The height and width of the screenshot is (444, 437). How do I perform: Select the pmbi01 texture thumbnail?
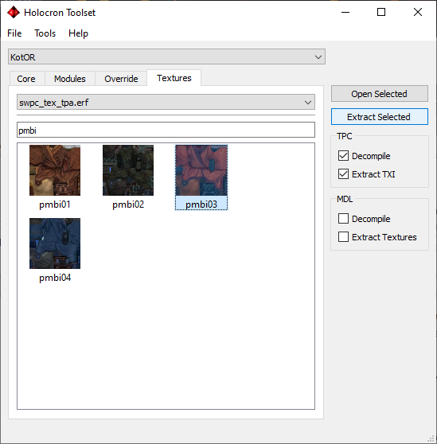[55, 170]
